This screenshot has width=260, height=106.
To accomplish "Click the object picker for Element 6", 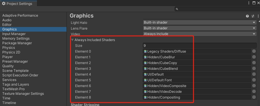I will (x=254, y=86).
